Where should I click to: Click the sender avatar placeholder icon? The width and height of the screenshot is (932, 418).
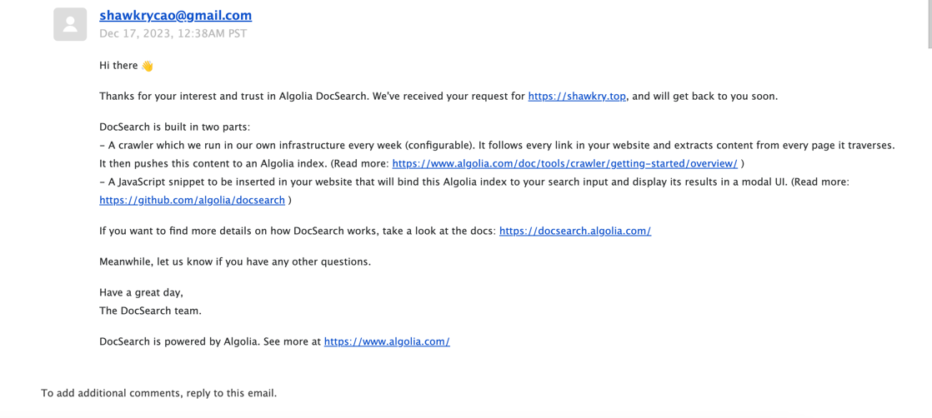70,24
